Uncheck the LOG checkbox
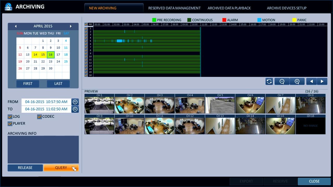 (x=10, y=117)
